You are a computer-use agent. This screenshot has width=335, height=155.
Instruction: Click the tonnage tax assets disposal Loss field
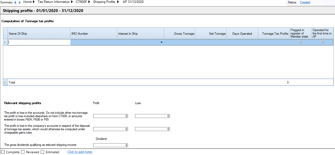tap(152, 129)
